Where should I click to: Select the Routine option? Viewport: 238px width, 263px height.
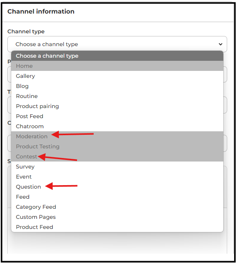(x=27, y=96)
